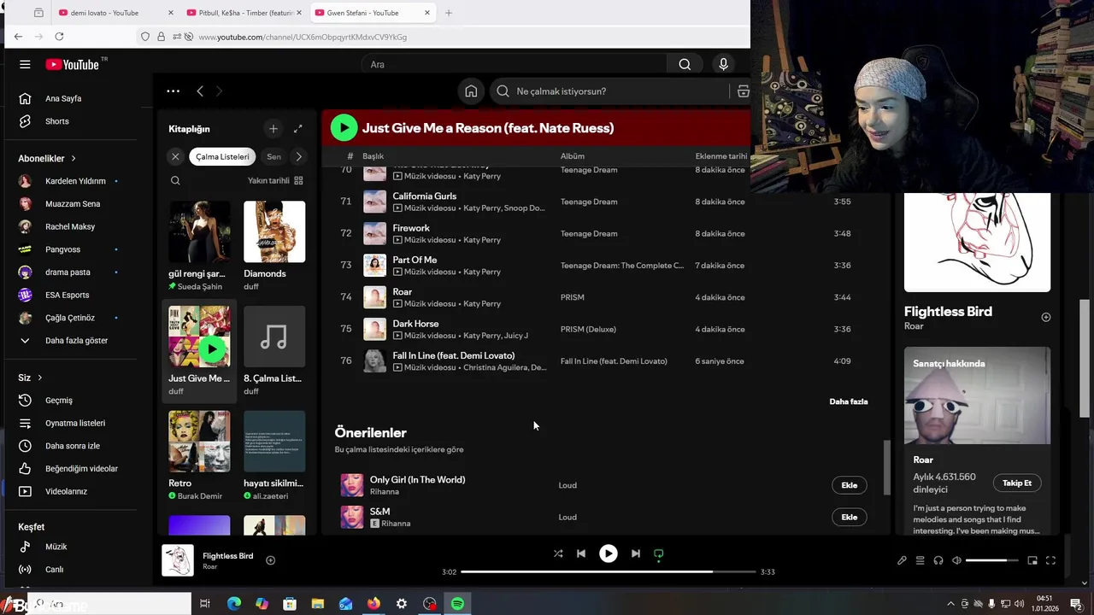Activate YouTube voice search microphone

[x=723, y=64]
